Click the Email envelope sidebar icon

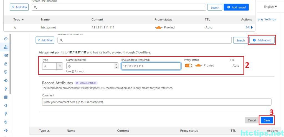click(x=6, y=56)
